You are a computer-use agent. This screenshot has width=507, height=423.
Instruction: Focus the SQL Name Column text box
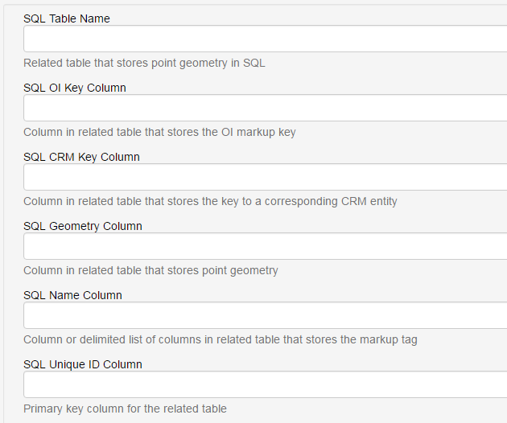coord(266,315)
